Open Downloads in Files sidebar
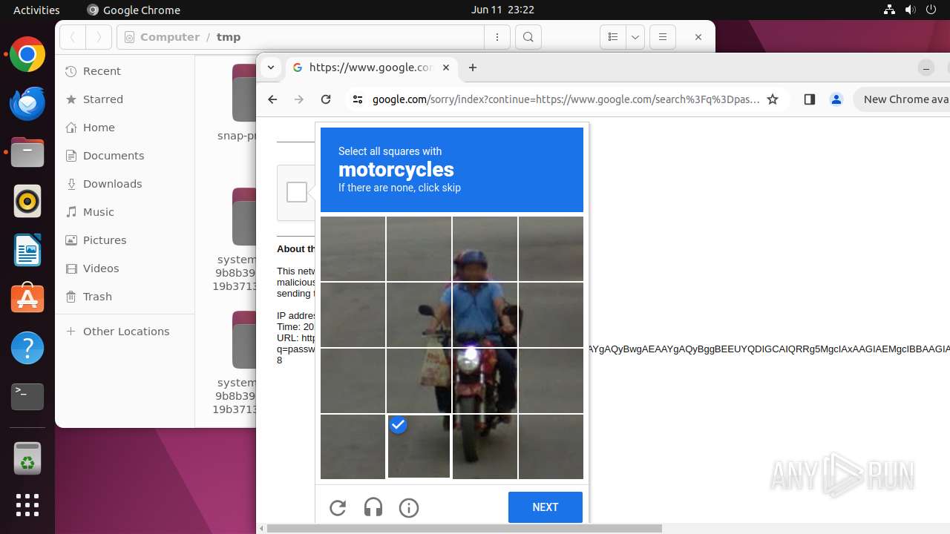950x534 pixels. pos(125,184)
